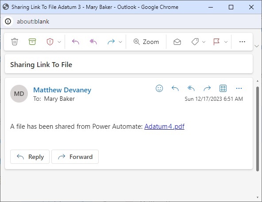Flag this message with the flag icon
The width and height of the screenshot is (262, 202).
point(216,42)
